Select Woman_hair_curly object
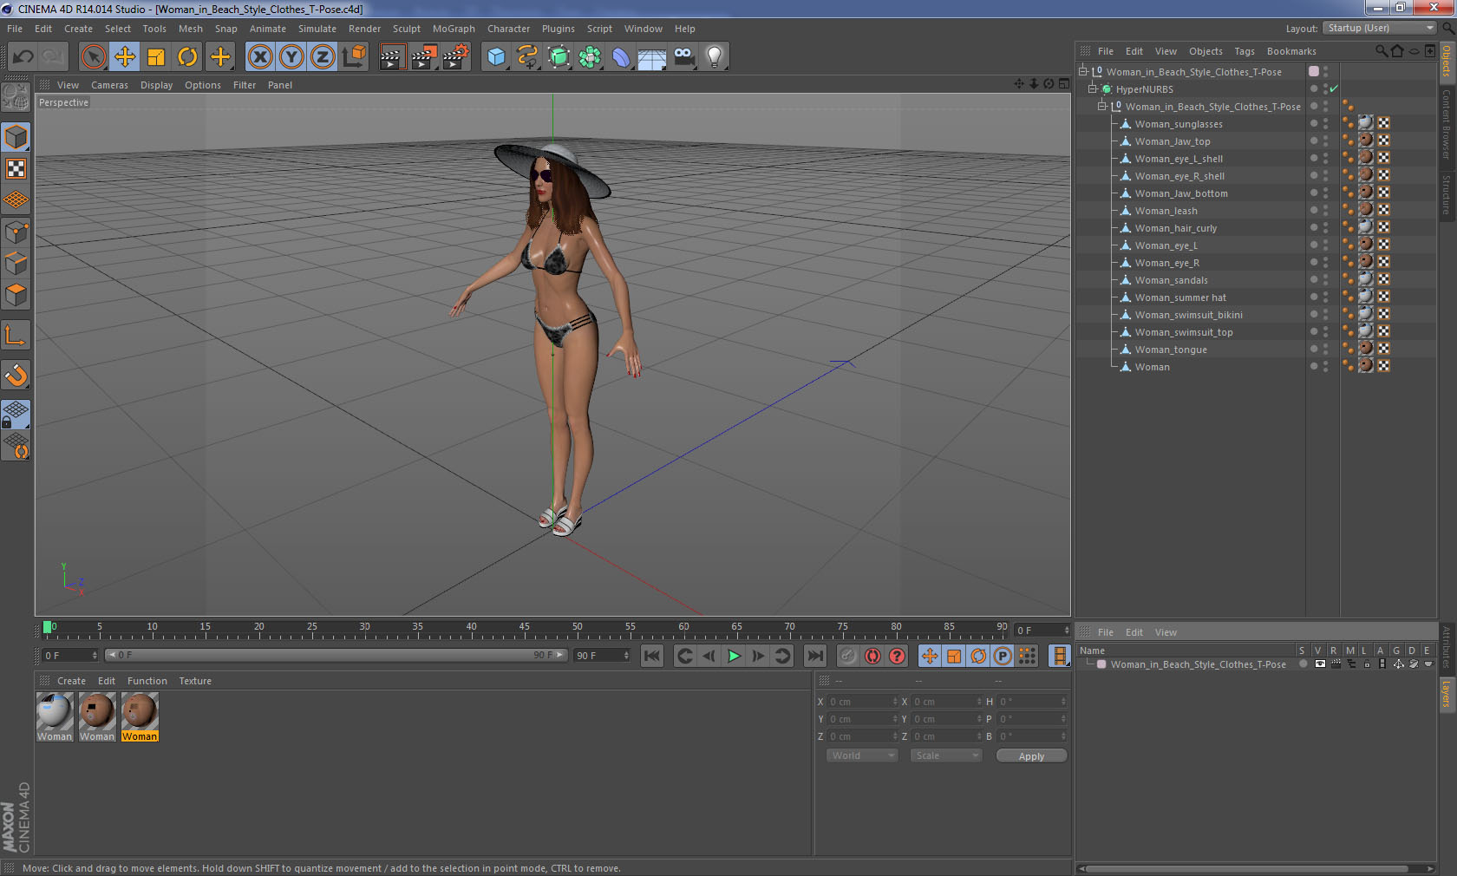Screen dimensions: 1457x876 coord(1176,228)
